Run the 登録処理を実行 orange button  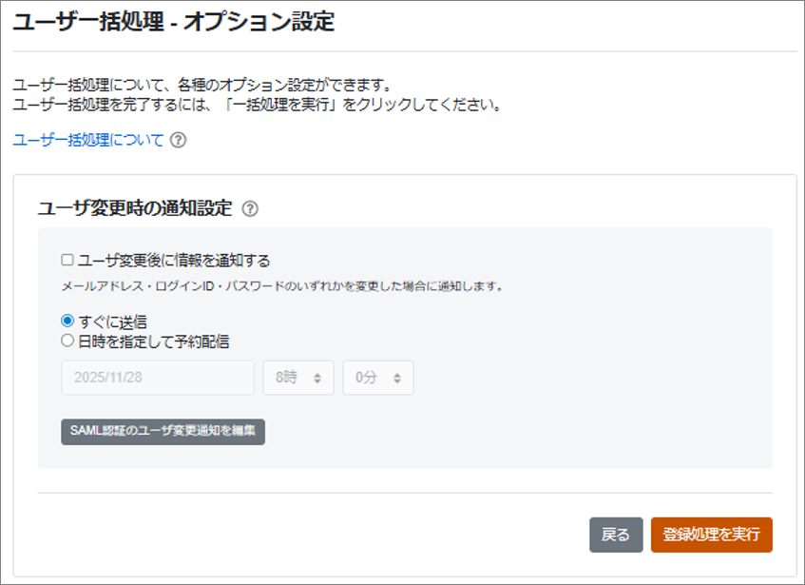click(x=711, y=535)
